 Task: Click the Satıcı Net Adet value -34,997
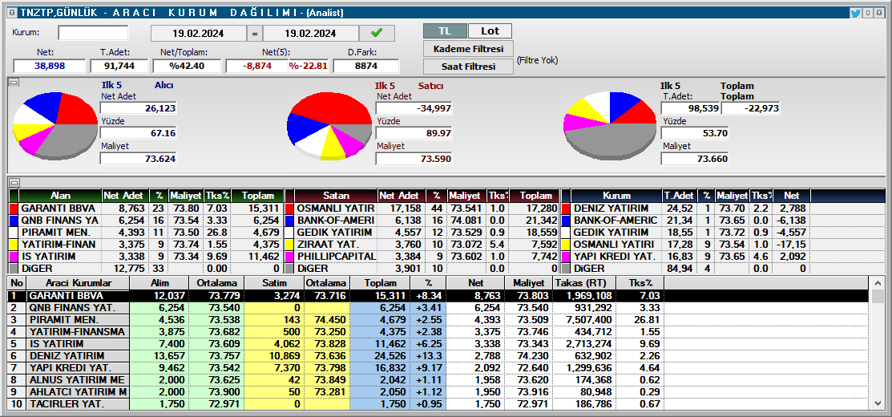point(414,108)
